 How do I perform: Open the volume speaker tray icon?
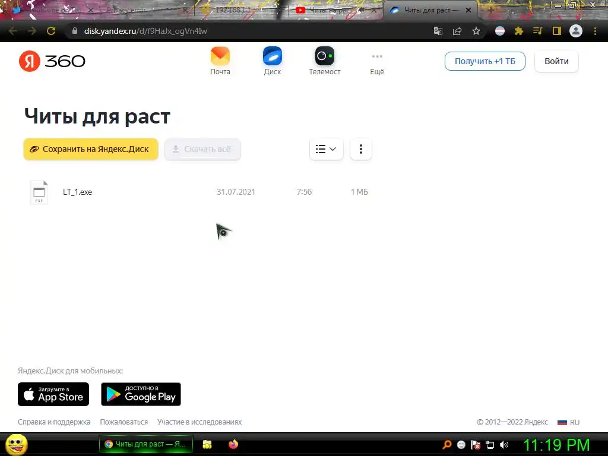[503, 445]
